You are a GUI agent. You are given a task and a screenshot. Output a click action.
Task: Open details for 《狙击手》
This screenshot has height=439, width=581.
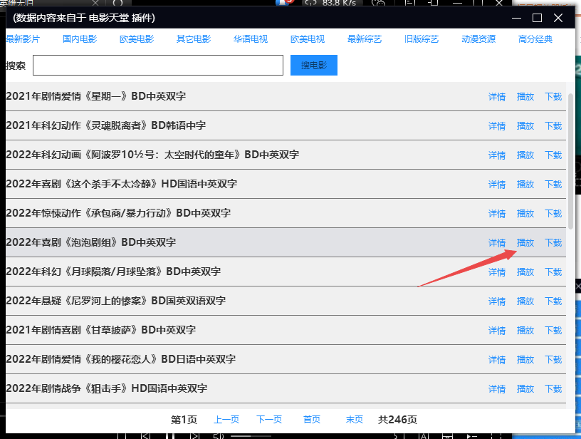(497, 389)
